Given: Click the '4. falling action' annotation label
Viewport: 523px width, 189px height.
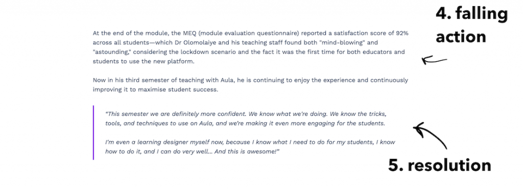Looking at the screenshot, I should pos(471,25).
